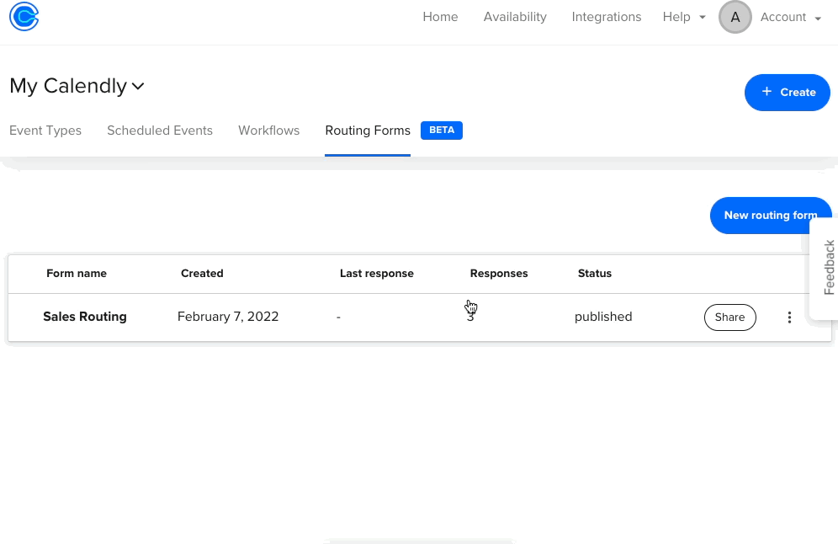838x544 pixels.
Task: Open the three-dot menu for Sales Routing
Action: pyautogui.click(x=789, y=317)
